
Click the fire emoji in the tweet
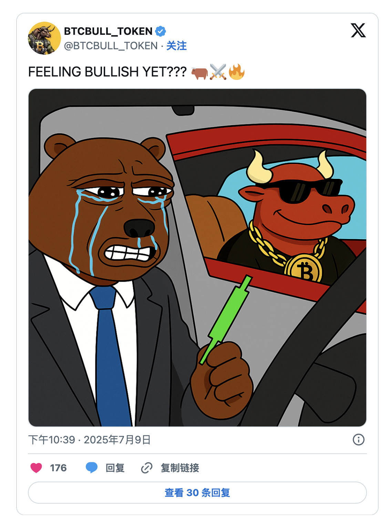click(237, 72)
